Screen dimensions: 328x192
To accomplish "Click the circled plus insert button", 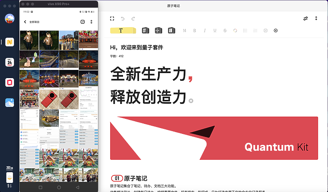I will pyautogui.click(x=276, y=31).
